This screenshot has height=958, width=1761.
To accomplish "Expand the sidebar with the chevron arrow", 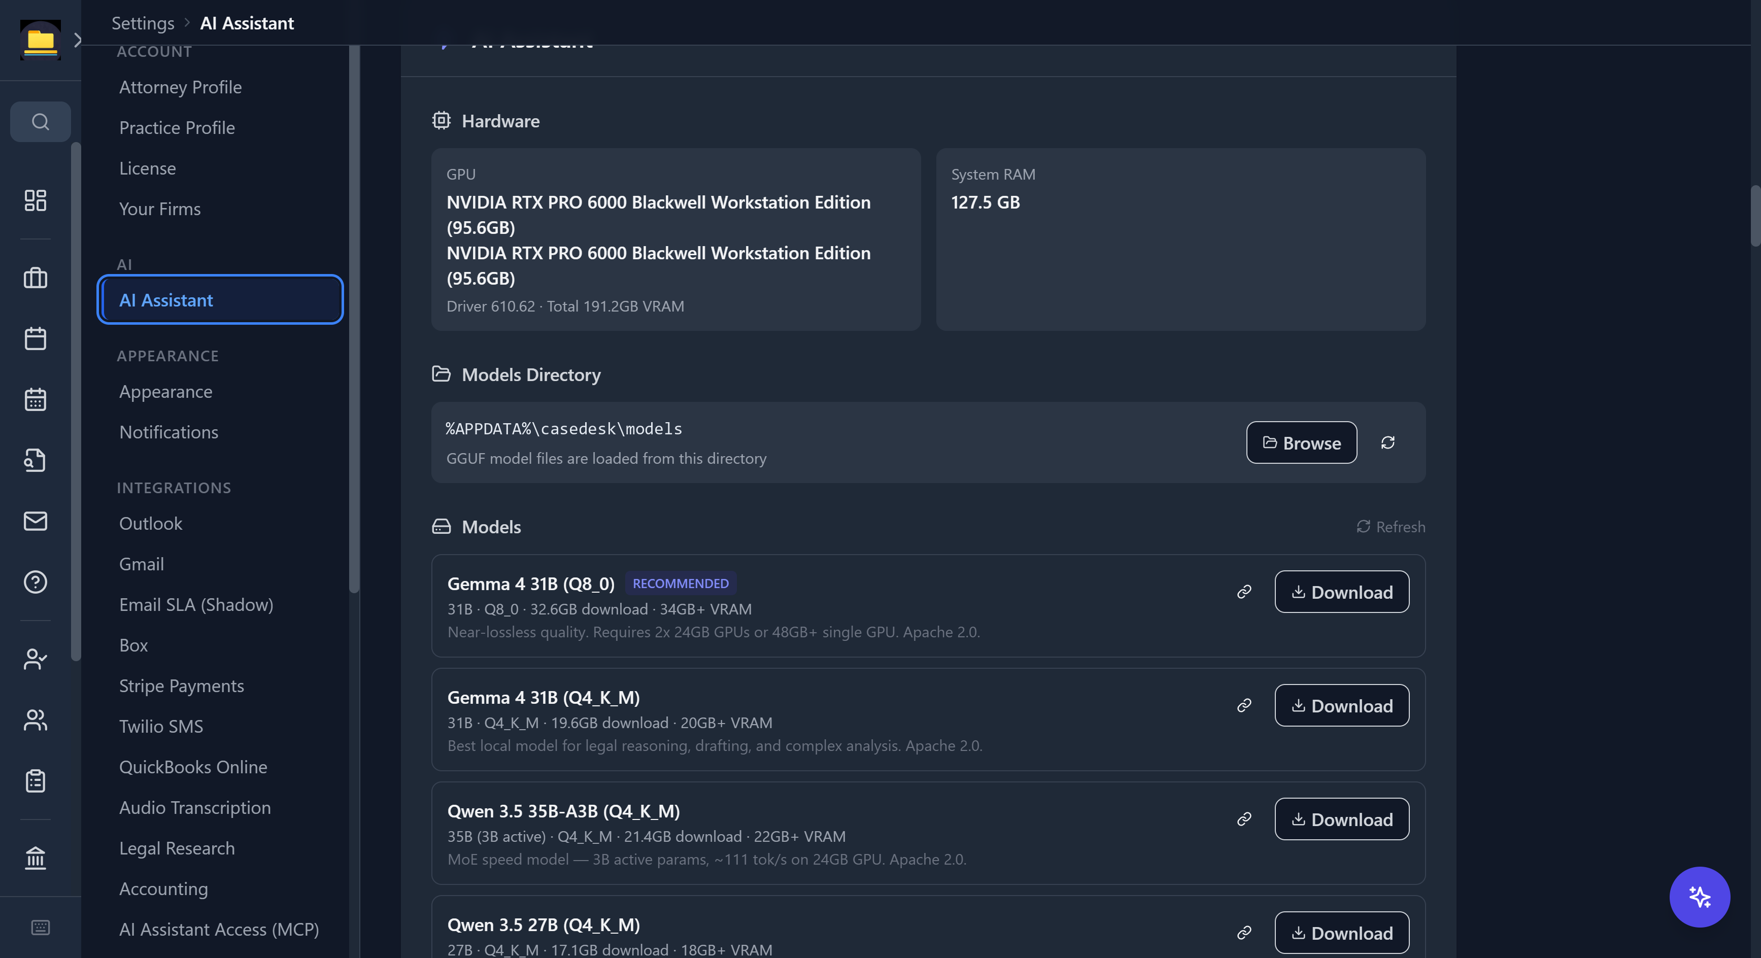I will coord(77,40).
